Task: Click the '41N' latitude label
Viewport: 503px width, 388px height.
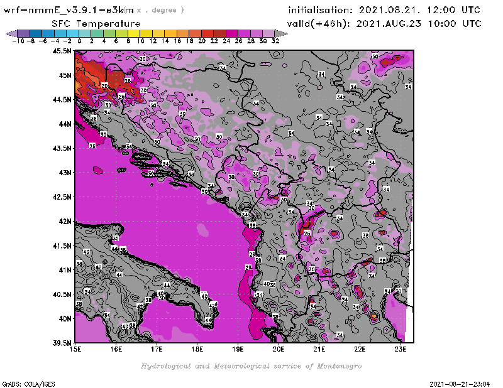Action: (65, 270)
